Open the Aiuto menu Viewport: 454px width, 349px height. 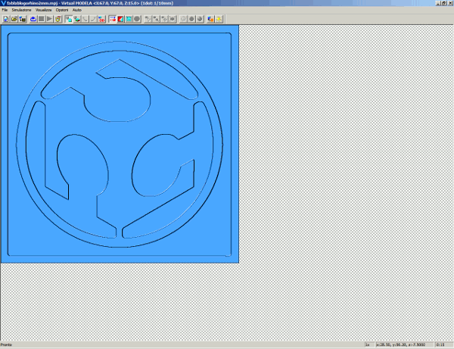click(x=76, y=10)
